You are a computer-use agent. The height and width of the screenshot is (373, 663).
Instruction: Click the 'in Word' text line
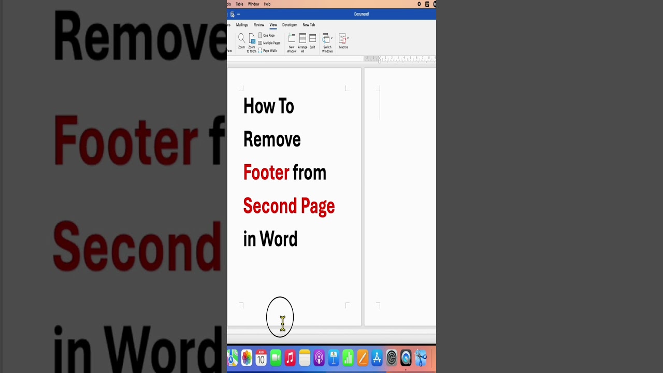click(270, 239)
